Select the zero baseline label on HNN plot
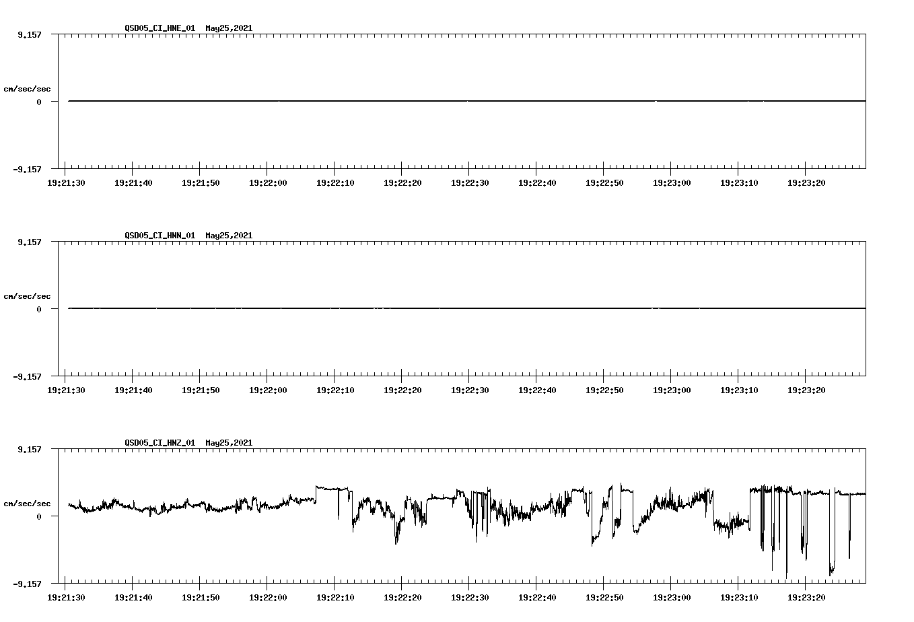Image resolution: width=914 pixels, height=622 pixels. 40,309
